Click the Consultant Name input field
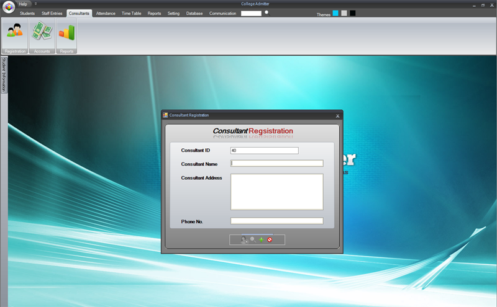The height and width of the screenshot is (307, 497). pos(276,163)
